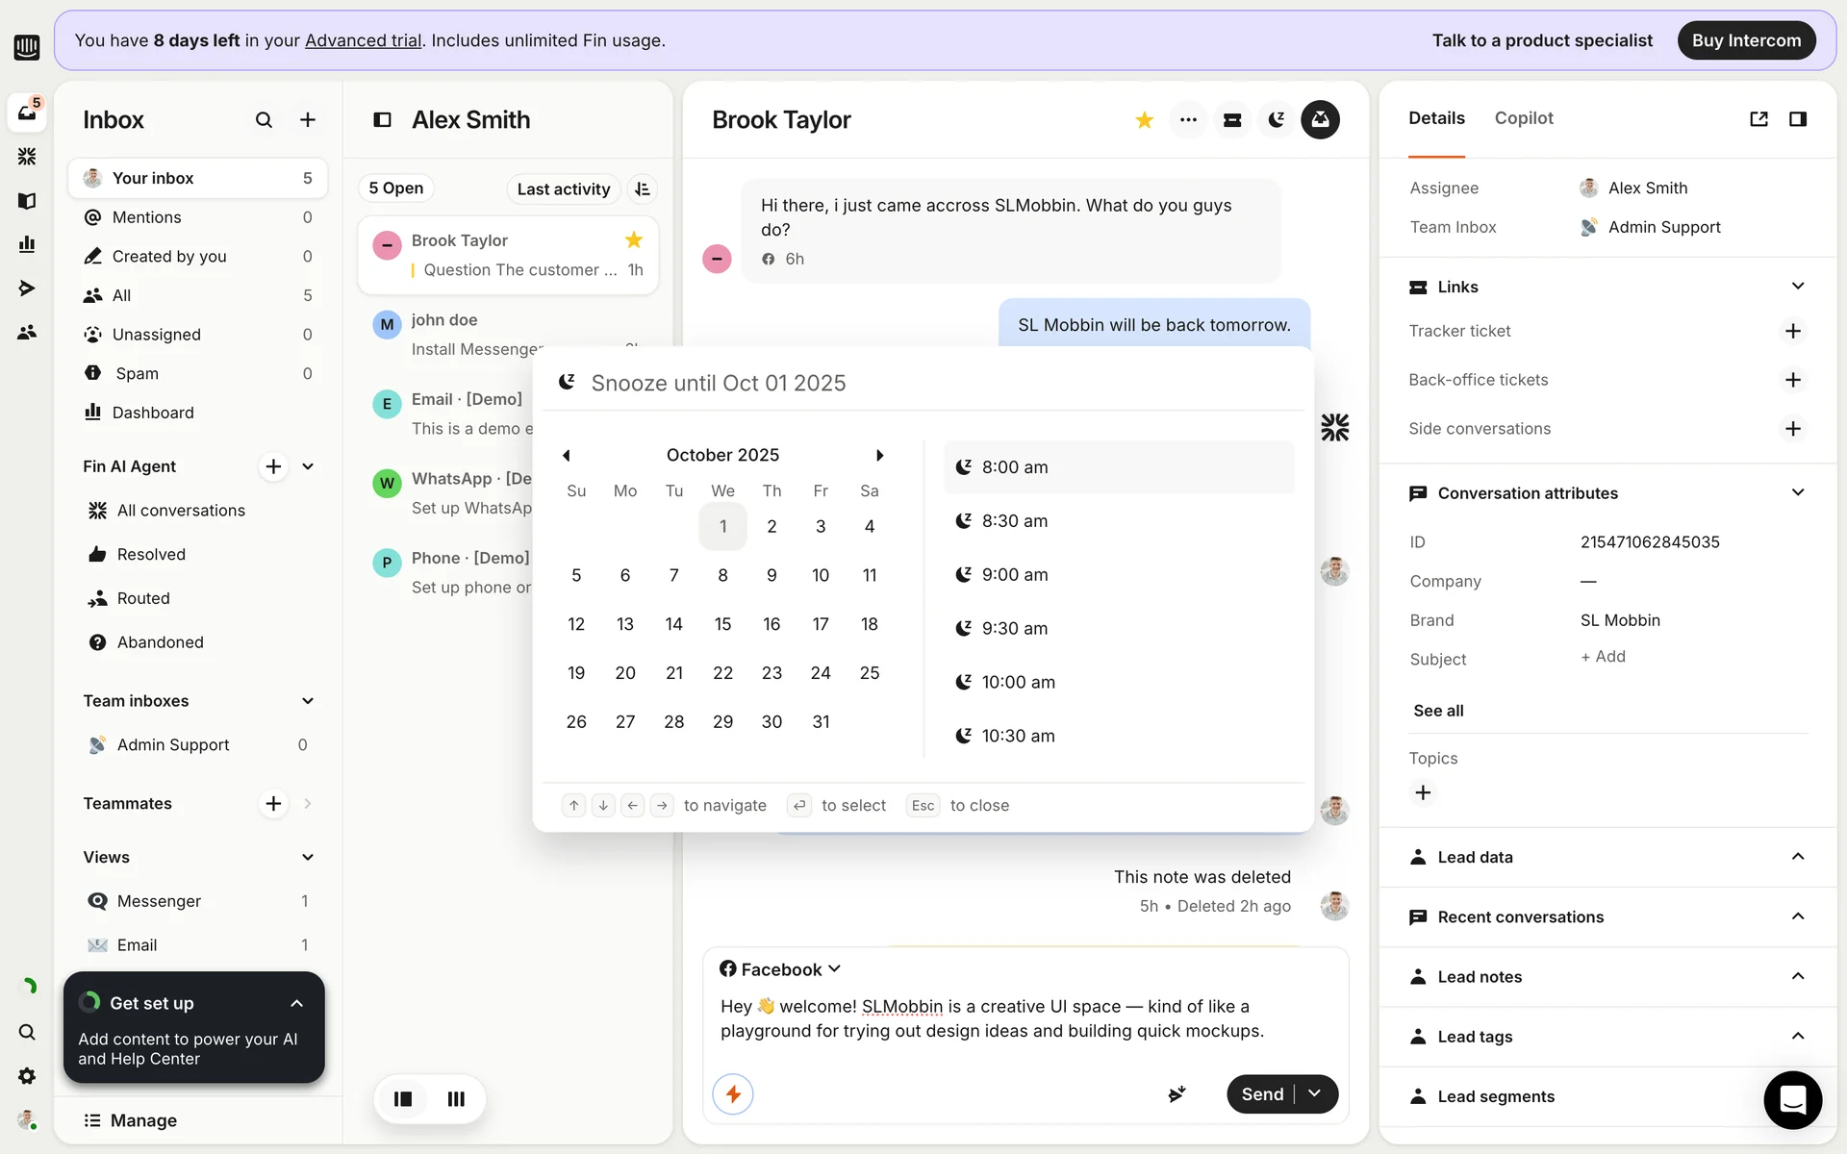
Task: Click the Buy Intercom button
Action: (1745, 40)
